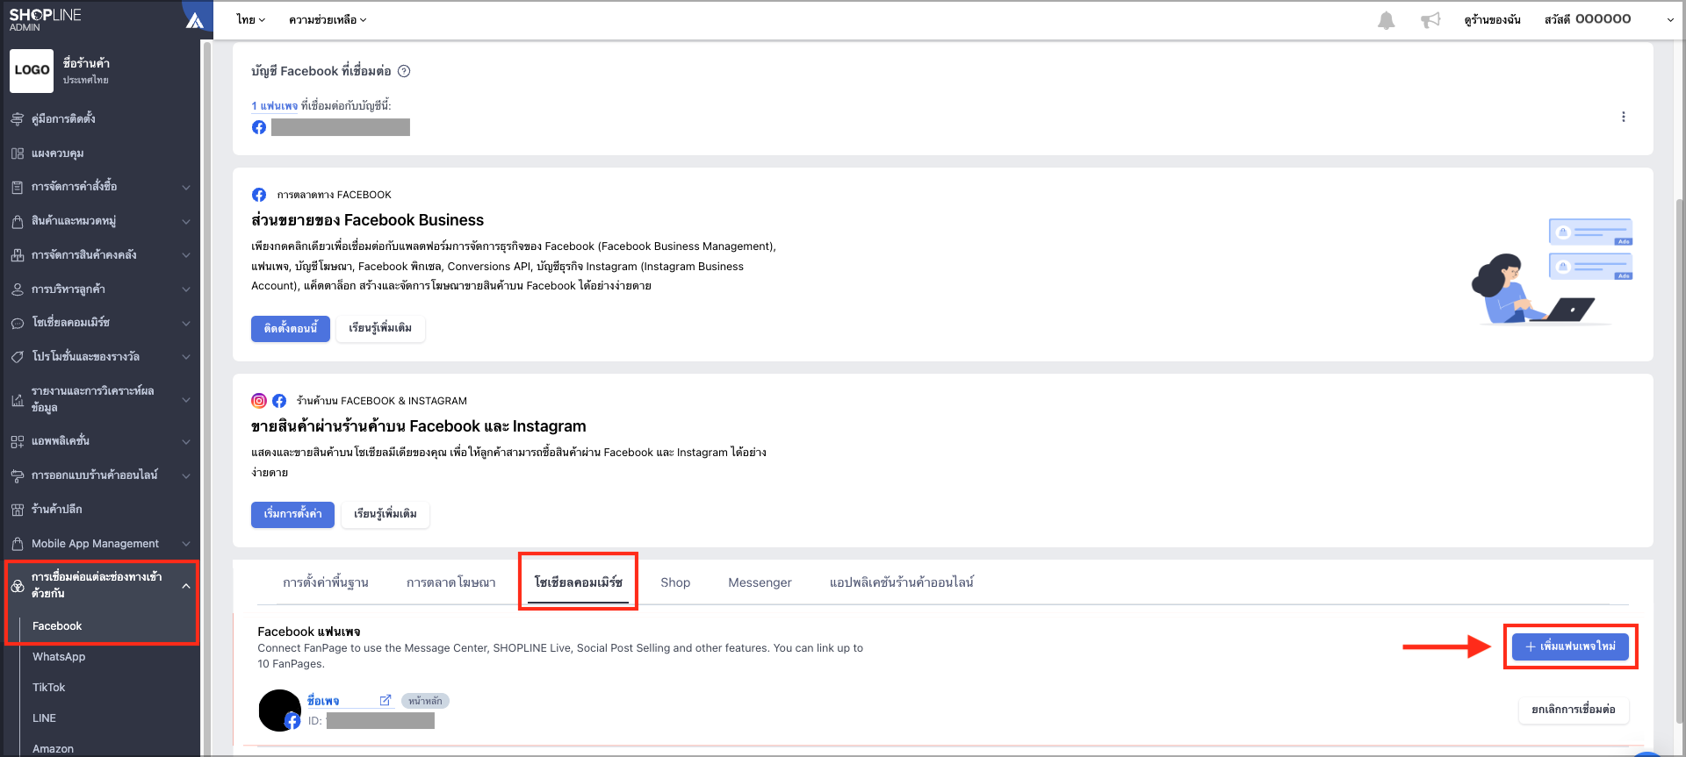Click the inventory management sidebar icon
The width and height of the screenshot is (1686, 757).
[17, 255]
